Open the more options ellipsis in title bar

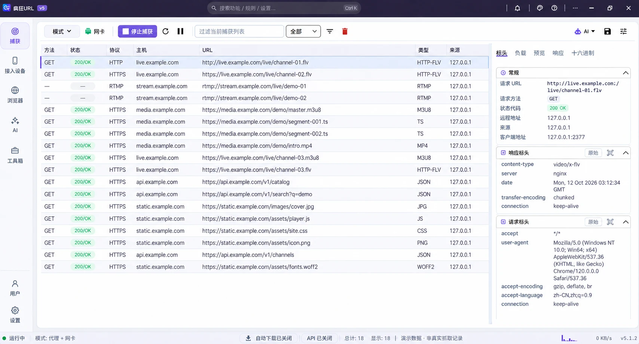tap(575, 8)
